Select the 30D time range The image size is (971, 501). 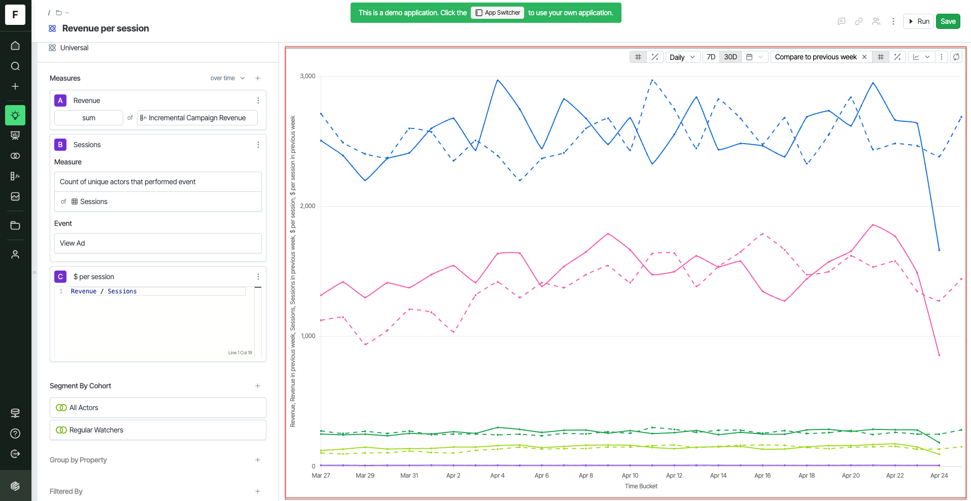click(731, 57)
